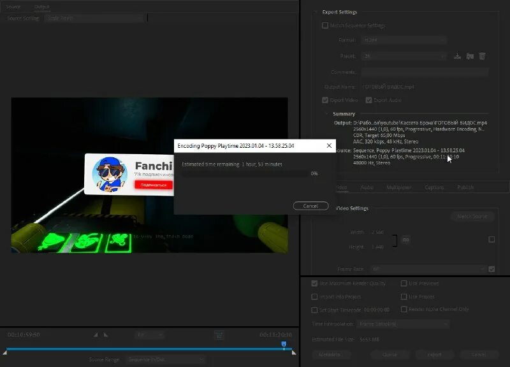Toggle the Export Video checkbox
Screen dimensions: 510x367
(325, 100)
